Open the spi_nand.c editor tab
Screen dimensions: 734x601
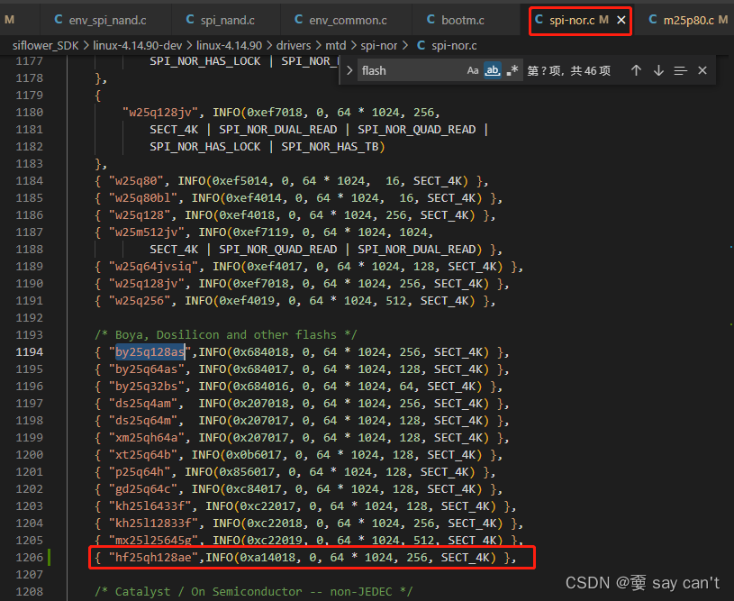coord(227,20)
